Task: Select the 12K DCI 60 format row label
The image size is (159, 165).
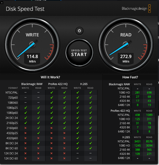Action: click(x=11, y=158)
